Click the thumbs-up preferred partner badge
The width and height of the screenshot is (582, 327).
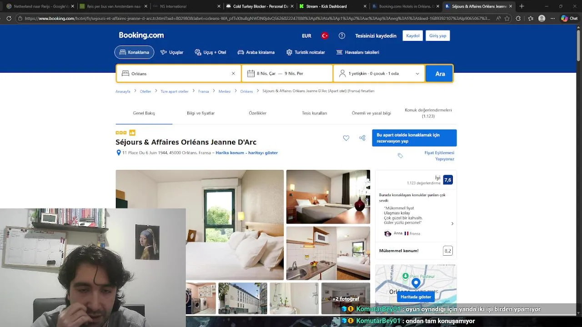click(x=132, y=133)
